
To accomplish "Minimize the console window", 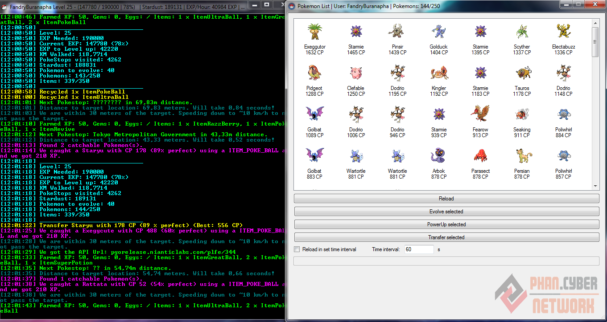I will tap(255, 5).
